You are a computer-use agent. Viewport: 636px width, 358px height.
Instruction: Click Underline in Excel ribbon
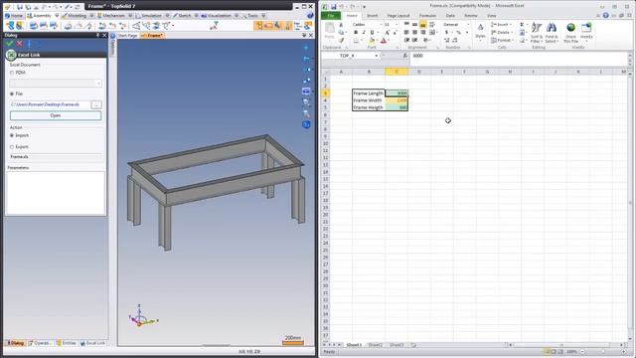372,33
